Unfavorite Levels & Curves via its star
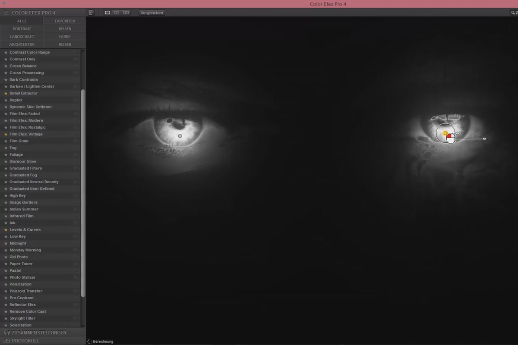This screenshot has height=345, width=518. (x=6, y=229)
